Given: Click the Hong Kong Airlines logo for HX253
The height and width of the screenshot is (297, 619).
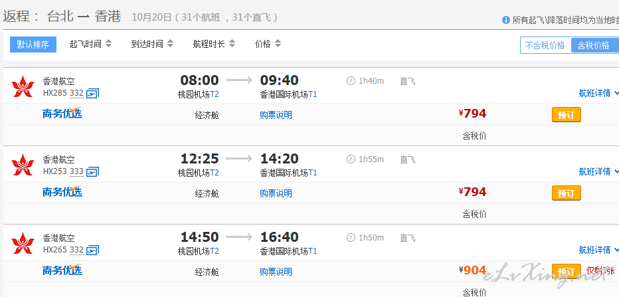Looking at the screenshot, I should click(x=23, y=165).
